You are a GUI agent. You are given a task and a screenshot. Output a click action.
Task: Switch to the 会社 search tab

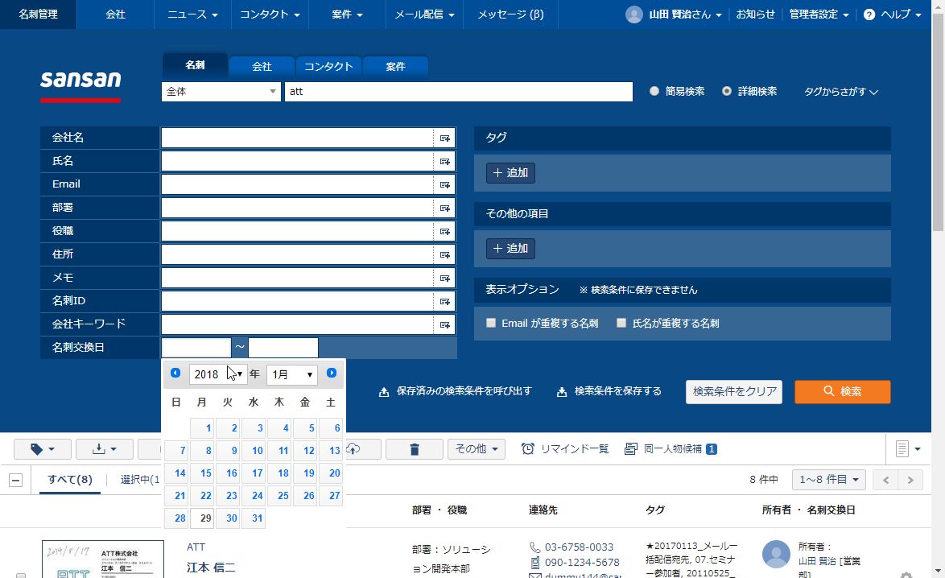262,66
